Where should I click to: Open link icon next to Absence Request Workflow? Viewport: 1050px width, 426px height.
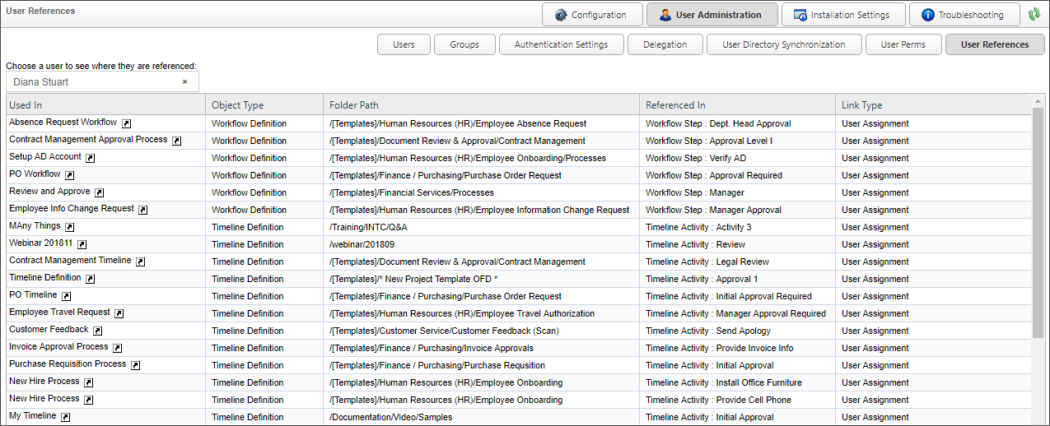[127, 124]
